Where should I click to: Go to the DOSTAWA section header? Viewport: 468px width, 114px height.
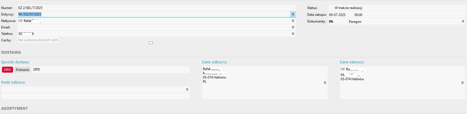(11, 52)
